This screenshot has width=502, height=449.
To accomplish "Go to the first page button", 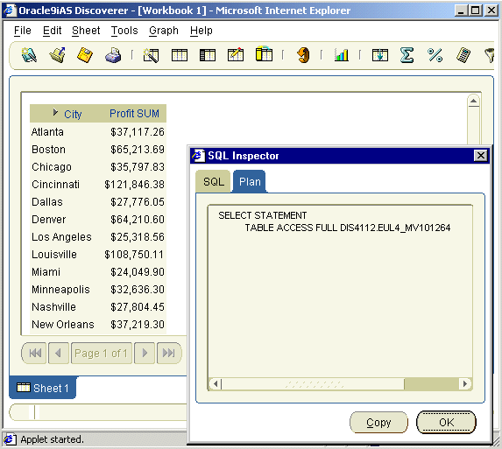I will [x=35, y=353].
